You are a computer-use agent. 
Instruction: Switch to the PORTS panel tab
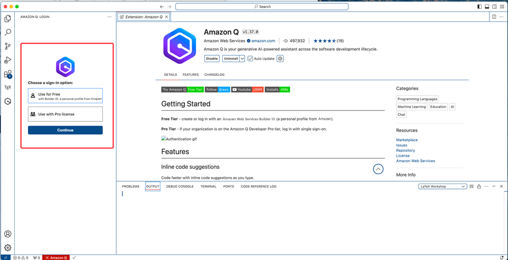(x=228, y=187)
